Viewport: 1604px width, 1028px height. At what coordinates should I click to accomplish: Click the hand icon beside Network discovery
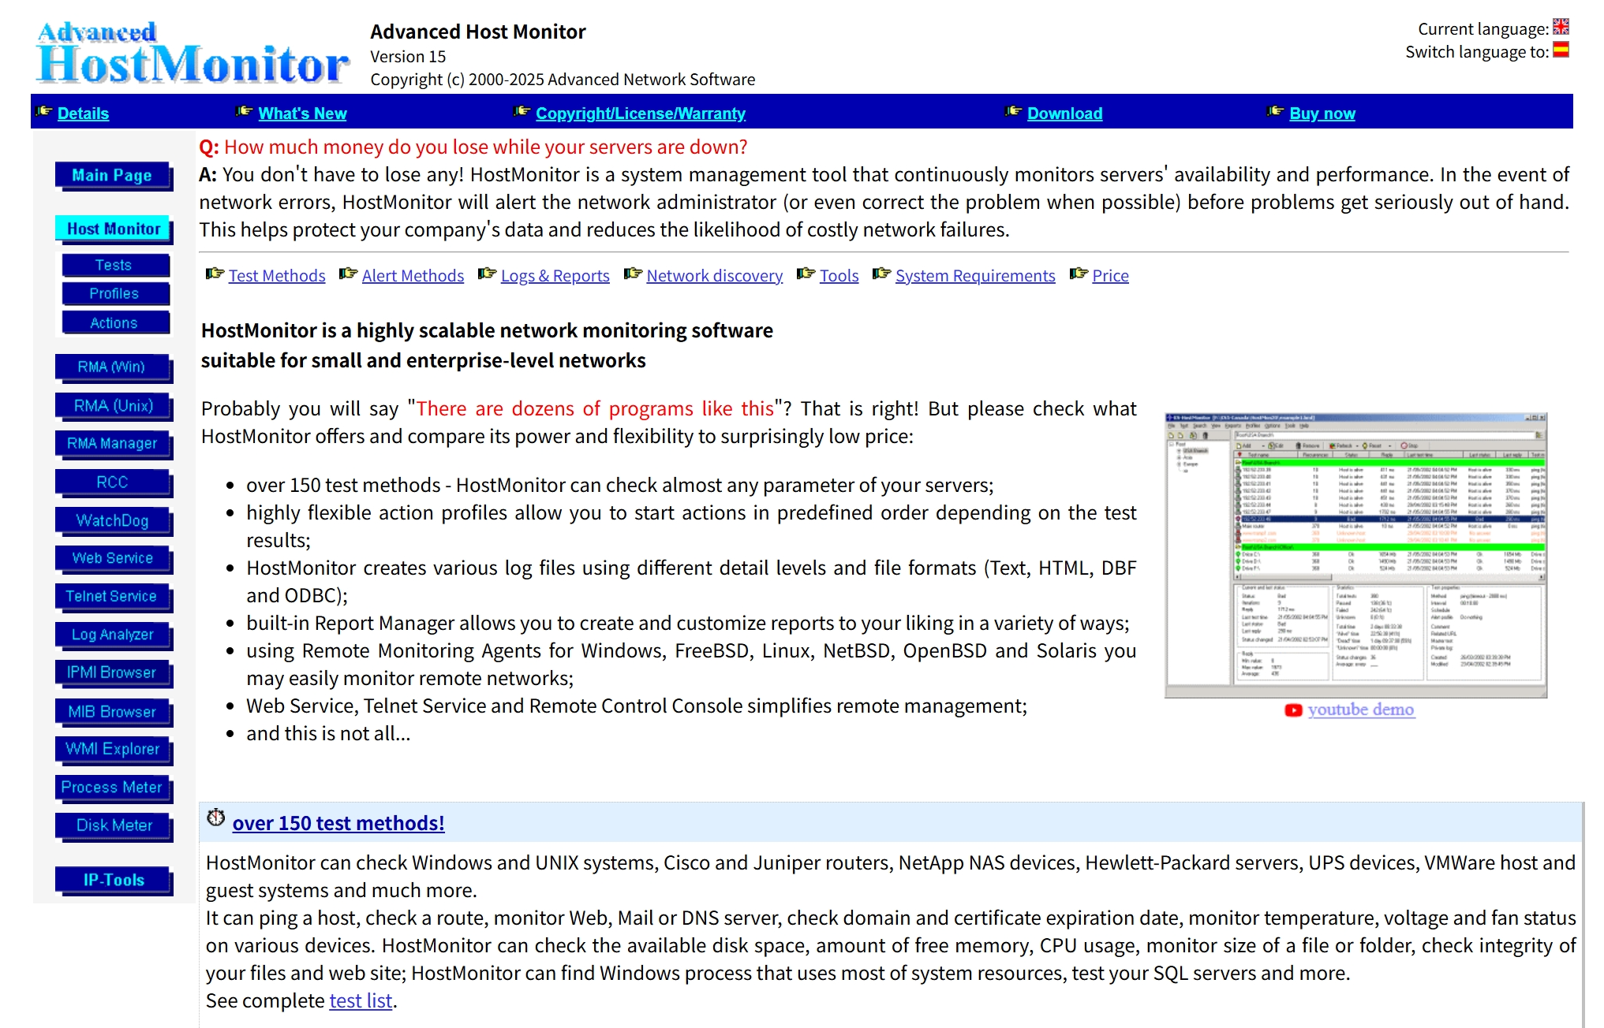coord(633,274)
